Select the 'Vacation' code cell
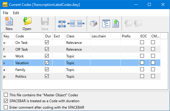170x111 pixels. (x=29, y=63)
